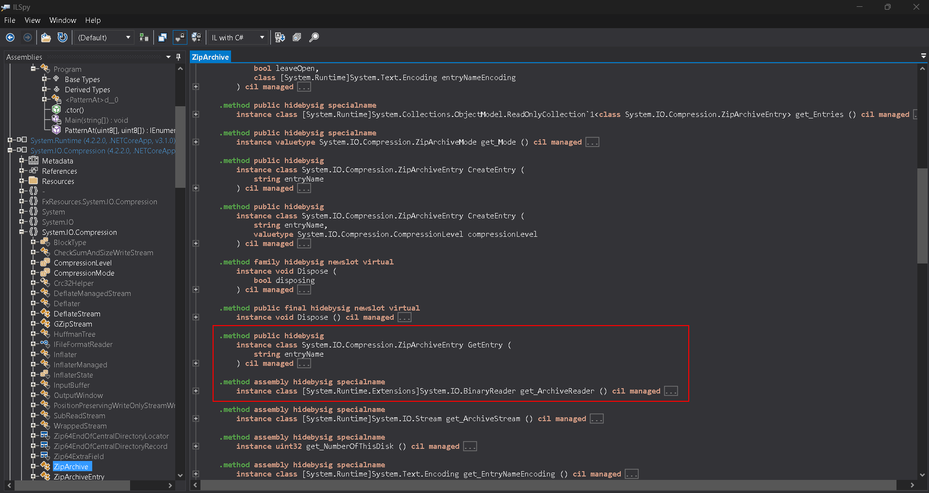
Task: Toggle show all types and members button
Action: coord(196,37)
